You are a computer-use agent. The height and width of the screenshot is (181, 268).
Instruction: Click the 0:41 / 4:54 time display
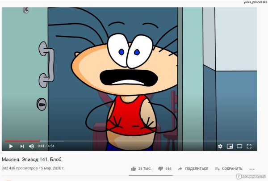(46, 146)
